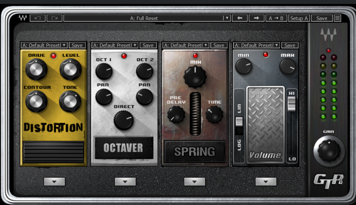Open the A: Full Reset preset dropdown
356x205 pixels.
147,18
